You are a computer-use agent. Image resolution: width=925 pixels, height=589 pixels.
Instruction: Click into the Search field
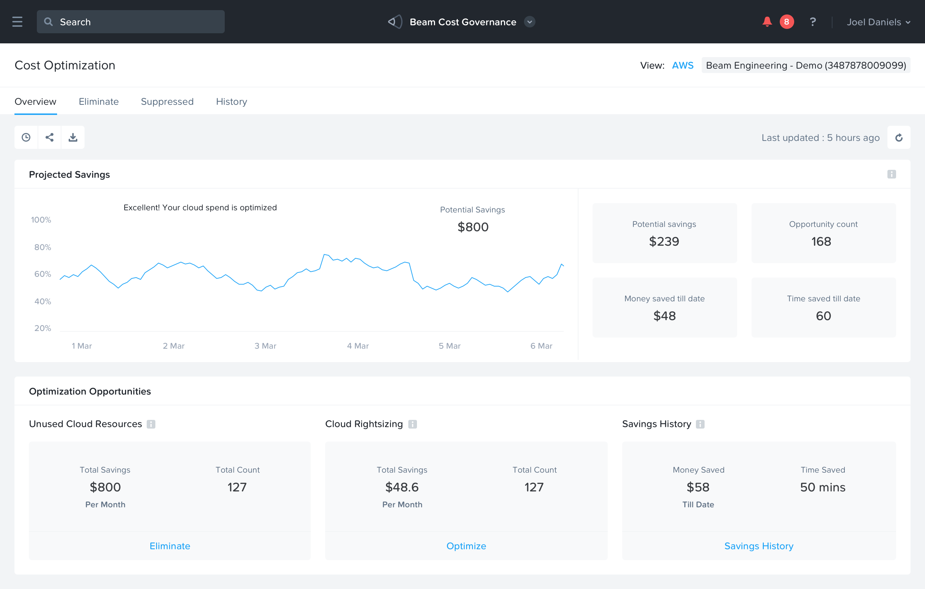[x=130, y=22]
